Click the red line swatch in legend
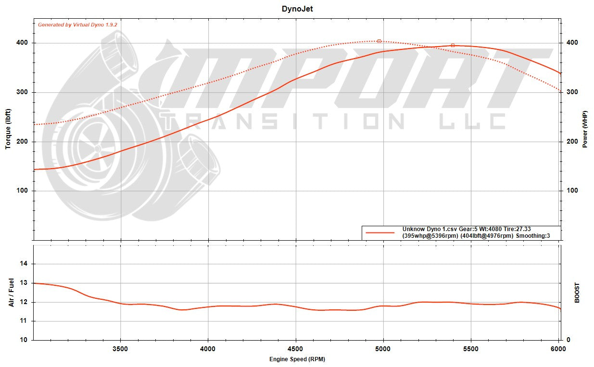Screen dimensions: 594x367 tap(380, 232)
